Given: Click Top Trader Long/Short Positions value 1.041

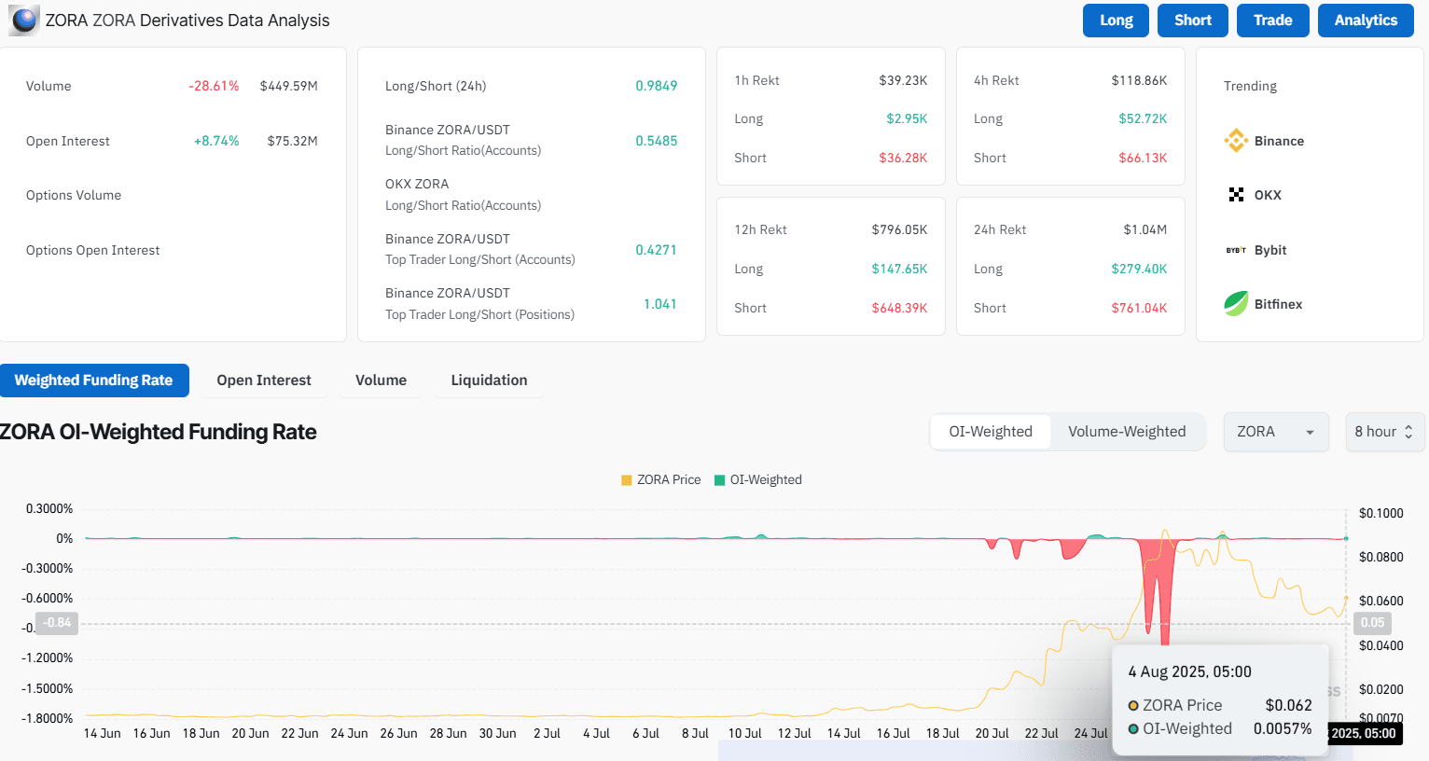Looking at the screenshot, I should click(x=659, y=304).
